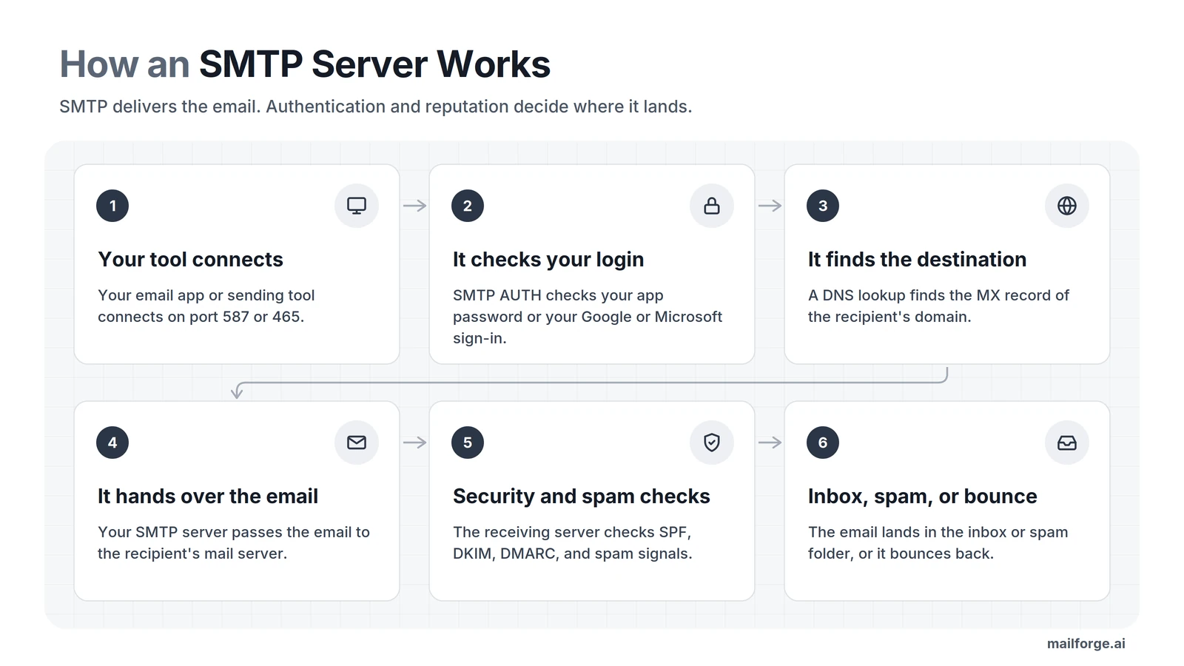Click the subtitle about authentication and reputation
1184x666 pixels.
pyautogui.click(x=376, y=107)
